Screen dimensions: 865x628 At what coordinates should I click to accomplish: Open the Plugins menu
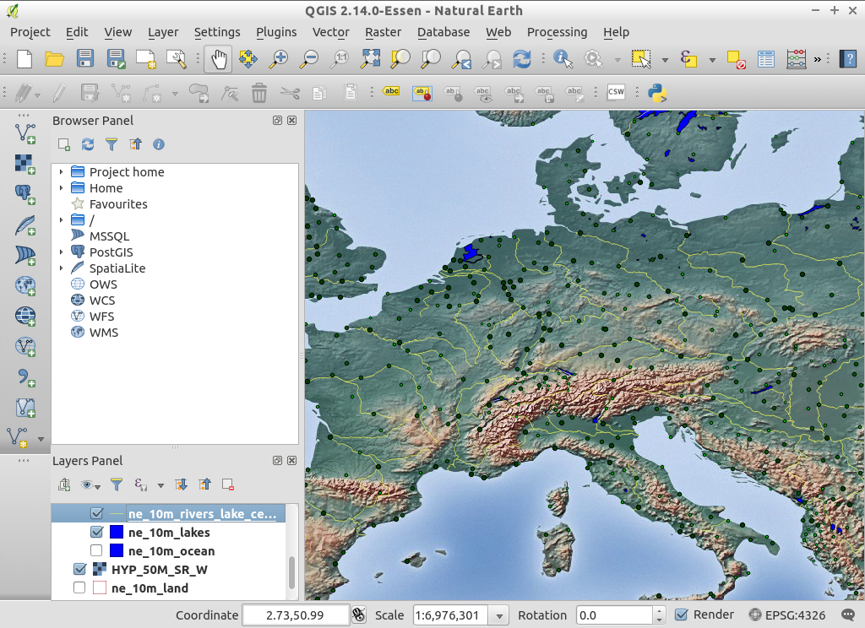click(x=276, y=33)
